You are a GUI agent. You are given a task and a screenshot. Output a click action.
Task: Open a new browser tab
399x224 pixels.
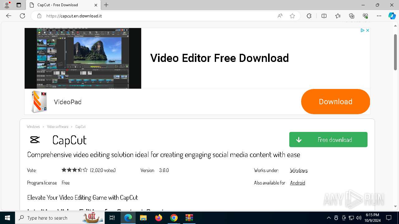click(x=106, y=5)
